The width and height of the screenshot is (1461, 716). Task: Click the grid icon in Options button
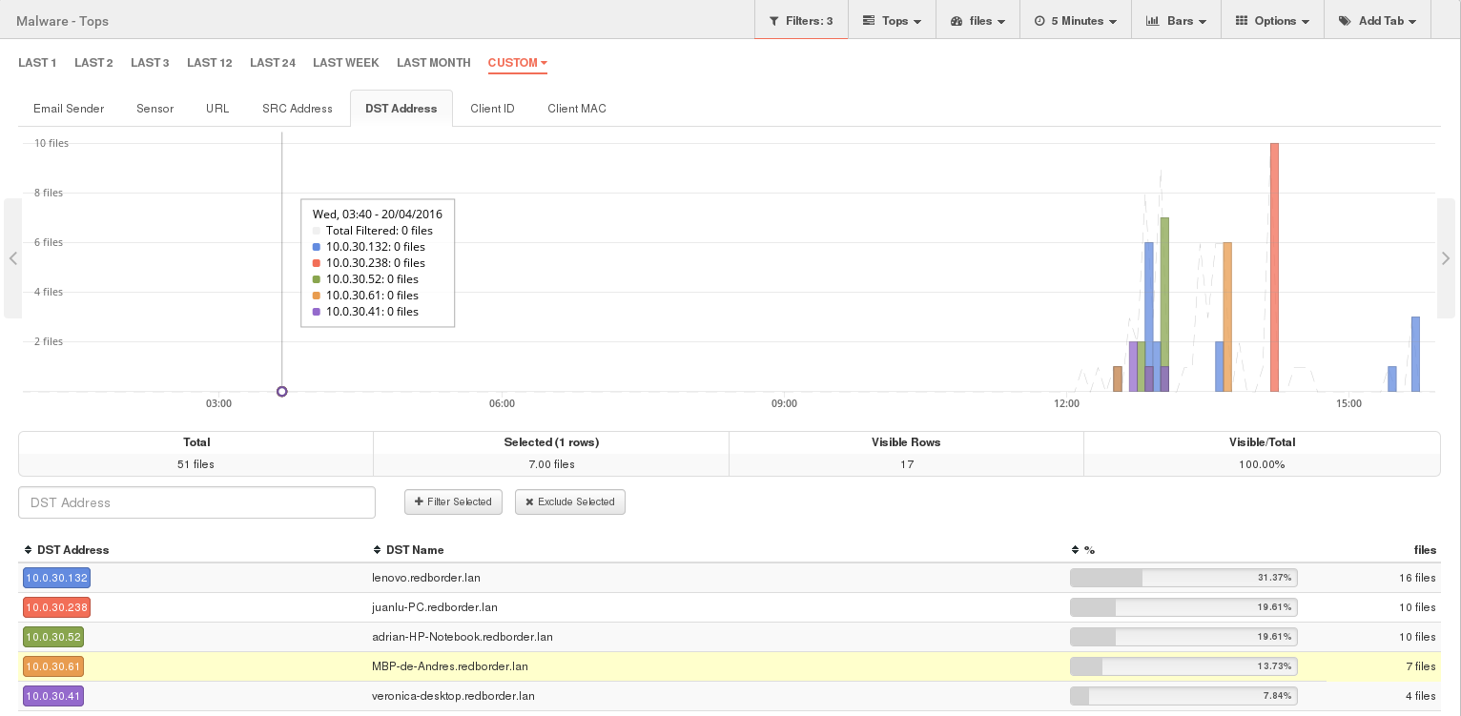click(1242, 21)
